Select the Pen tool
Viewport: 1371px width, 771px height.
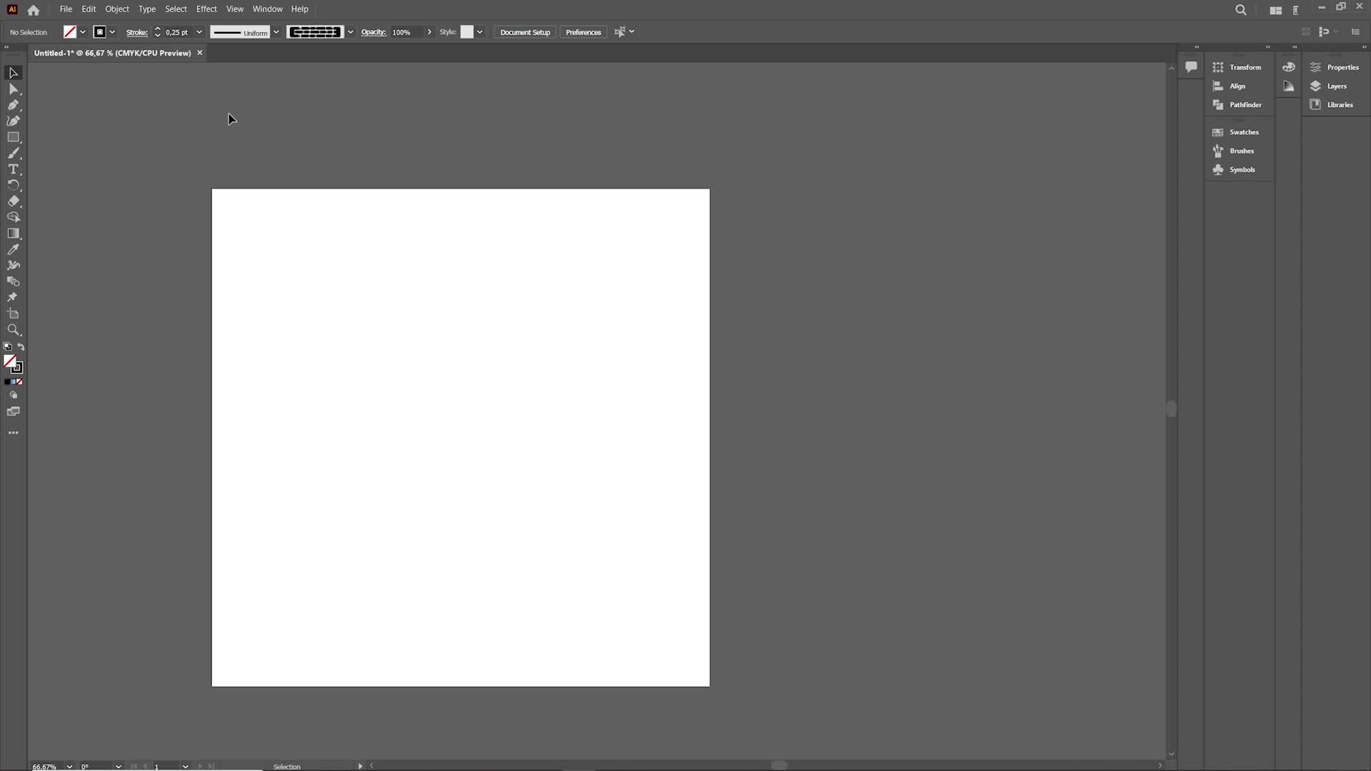pyautogui.click(x=13, y=105)
